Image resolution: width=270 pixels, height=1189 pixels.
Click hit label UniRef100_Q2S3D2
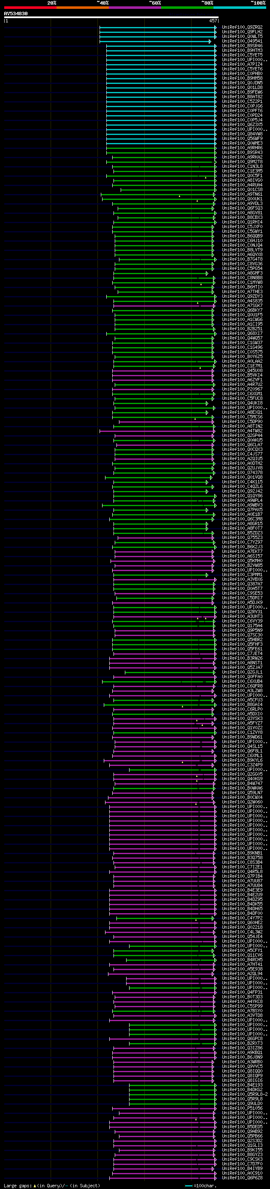point(242,1140)
